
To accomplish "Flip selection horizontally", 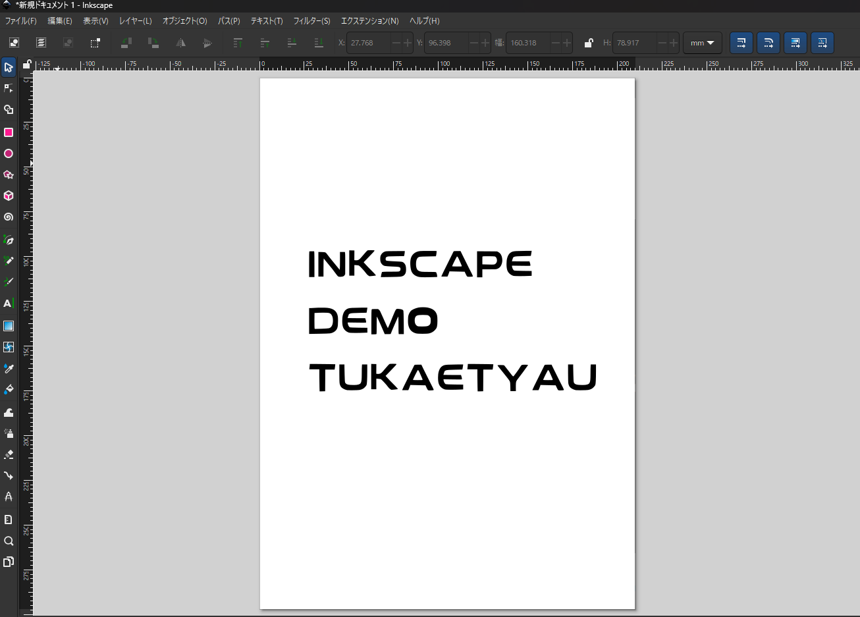I will click(180, 43).
